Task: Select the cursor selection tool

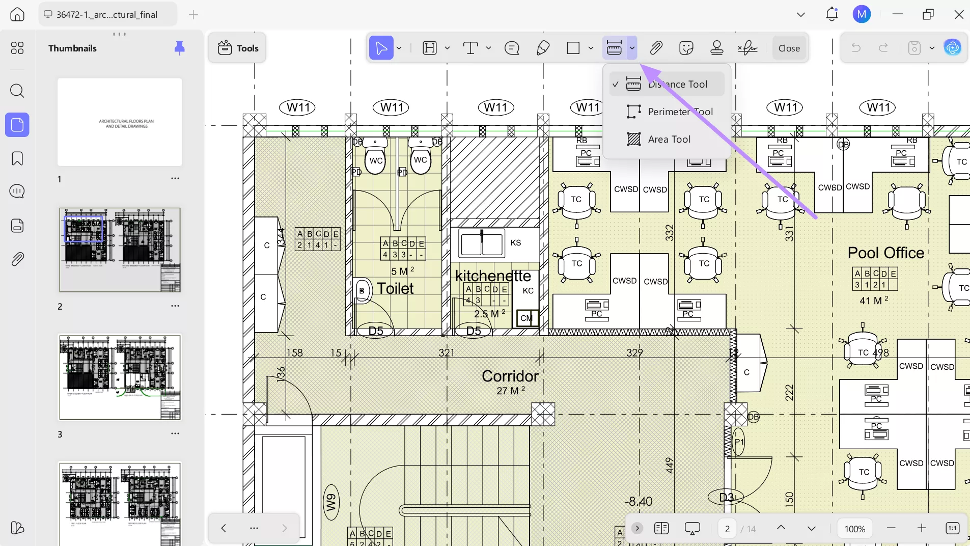Action: point(381,48)
